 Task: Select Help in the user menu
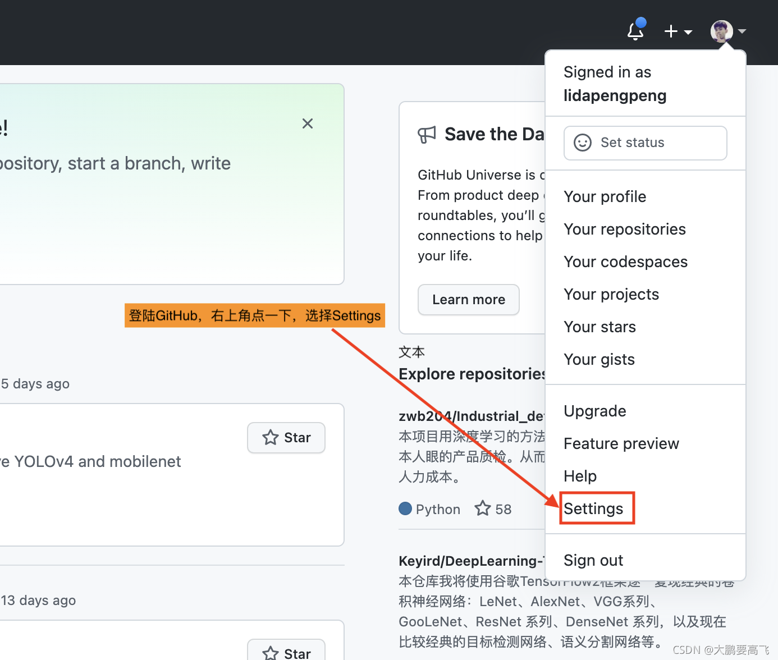[x=580, y=476]
